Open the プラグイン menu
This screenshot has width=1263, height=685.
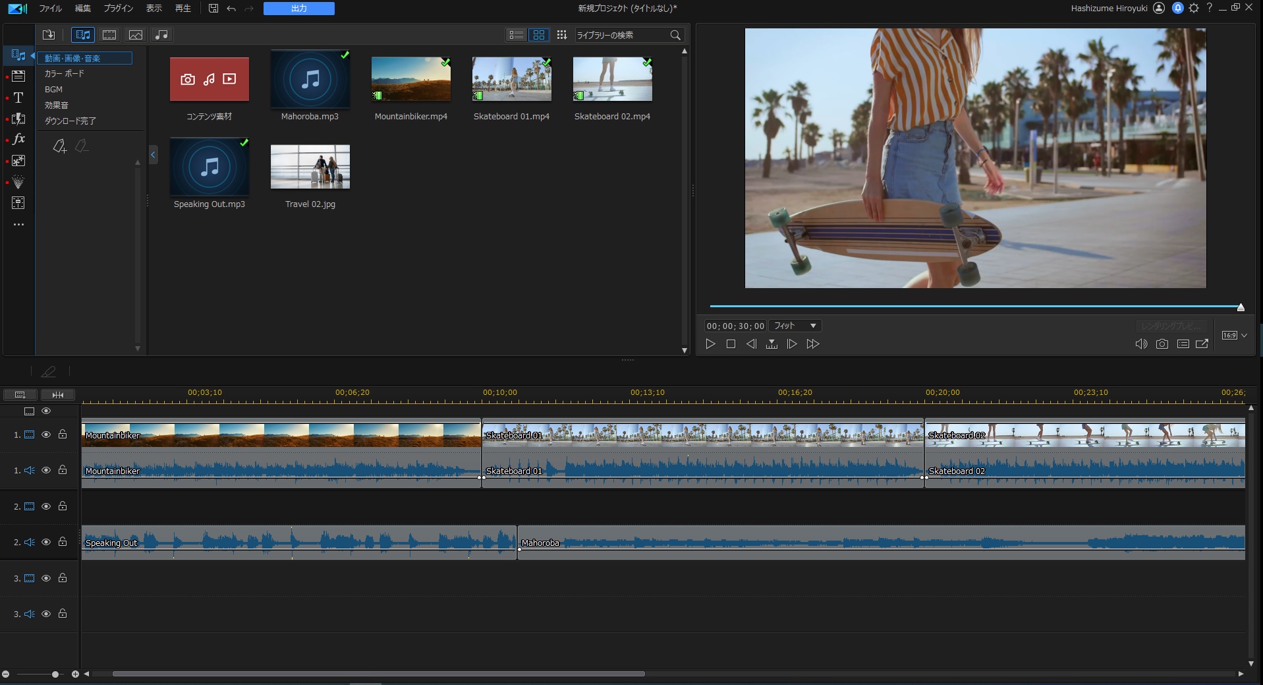click(x=118, y=9)
